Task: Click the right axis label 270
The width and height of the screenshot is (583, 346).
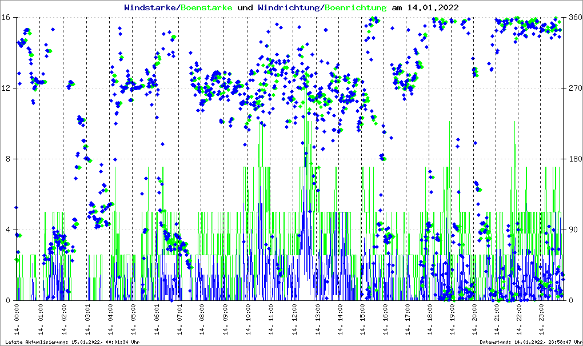Action: pyautogui.click(x=575, y=88)
